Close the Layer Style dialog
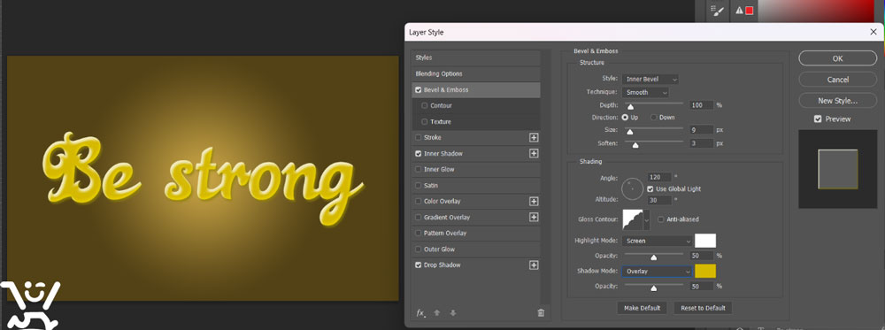This screenshot has width=885, height=330. point(873,32)
